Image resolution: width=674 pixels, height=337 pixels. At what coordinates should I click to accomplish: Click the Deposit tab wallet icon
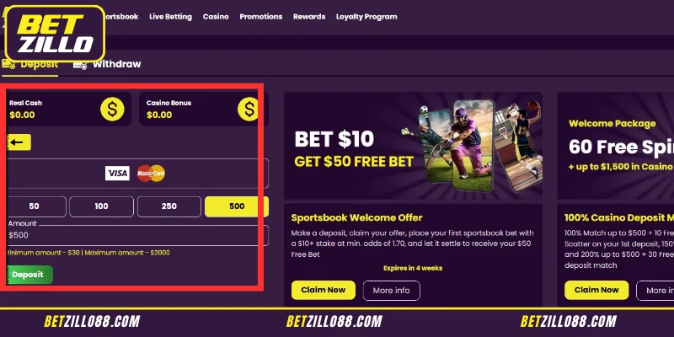pos(8,65)
